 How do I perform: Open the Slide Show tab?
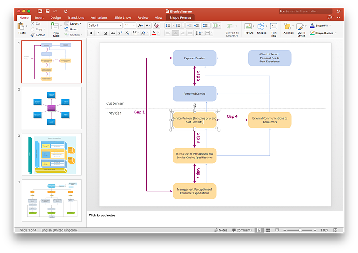pos(123,17)
